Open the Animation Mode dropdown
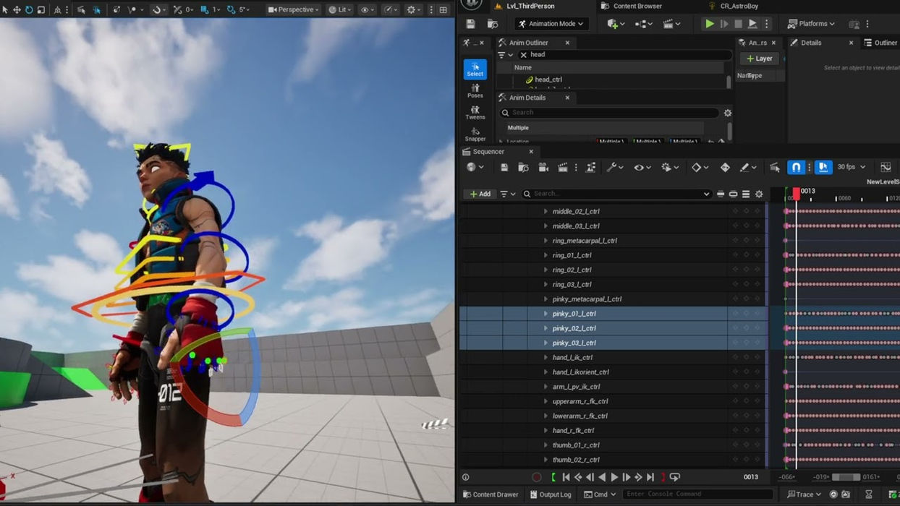 pyautogui.click(x=551, y=24)
